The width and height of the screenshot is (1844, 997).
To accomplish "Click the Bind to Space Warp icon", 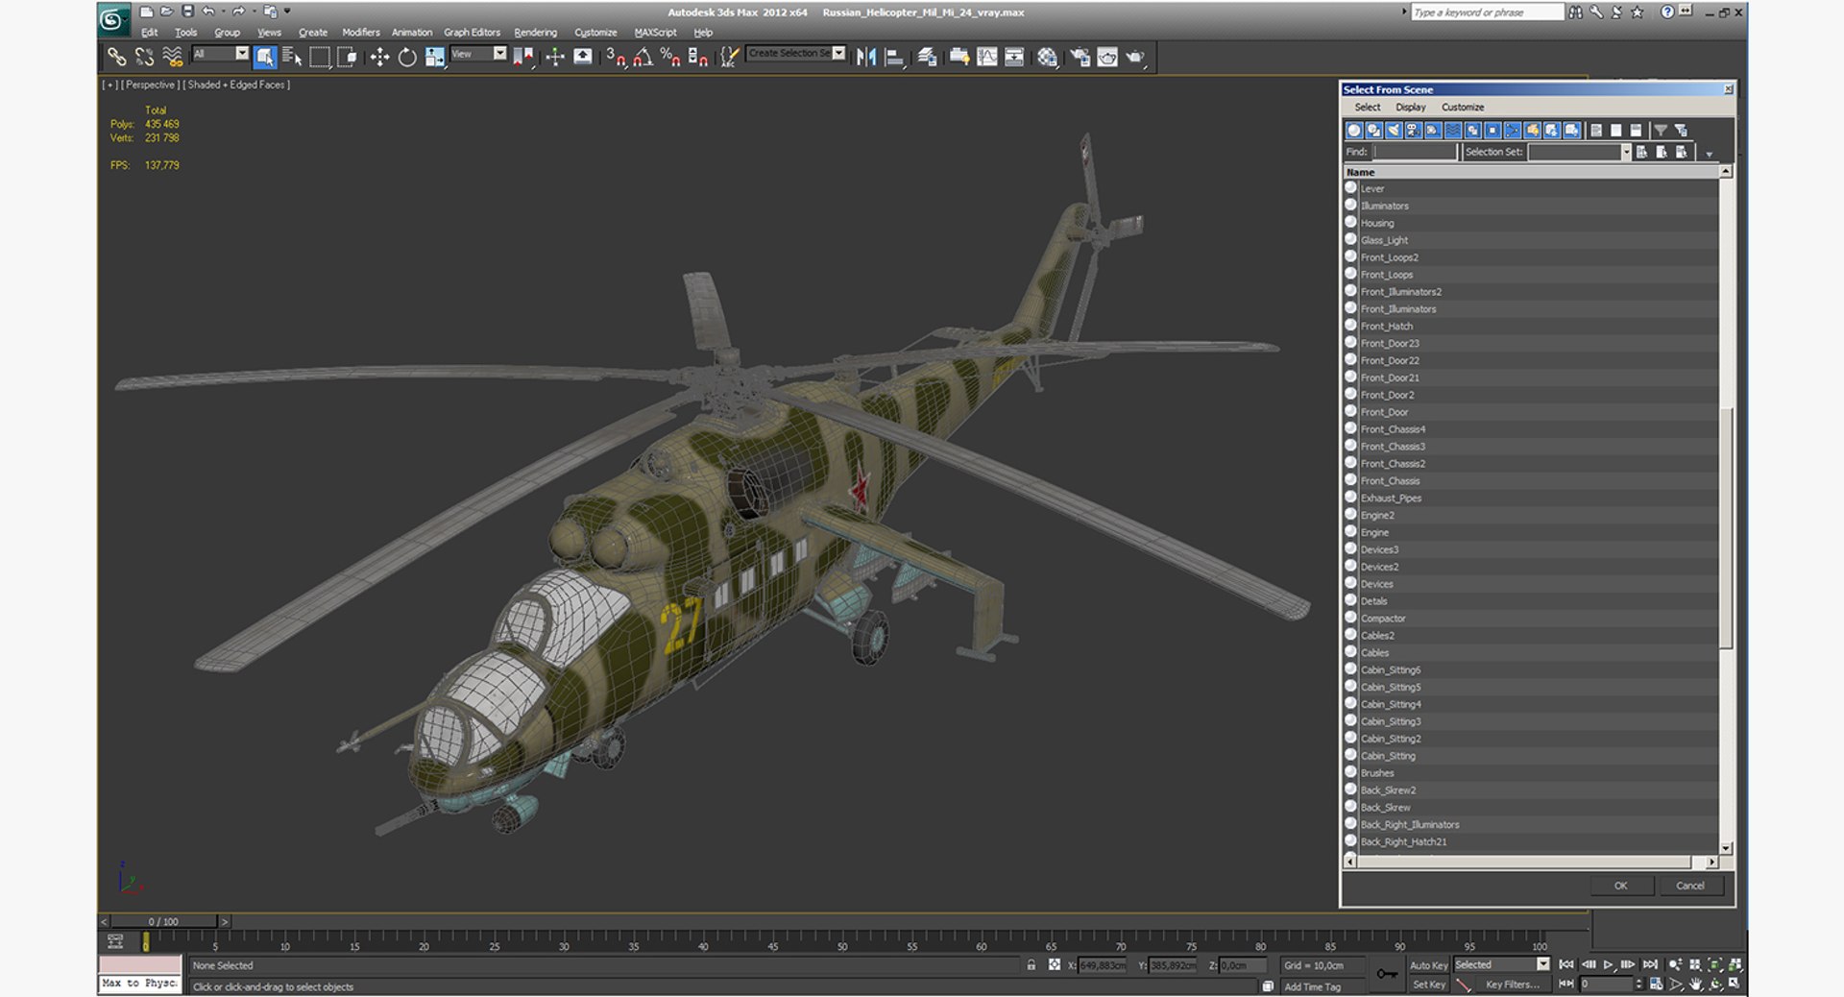I will click(x=173, y=58).
